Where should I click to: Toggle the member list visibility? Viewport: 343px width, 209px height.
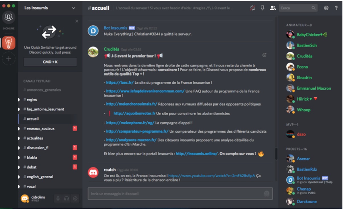pos(273,8)
